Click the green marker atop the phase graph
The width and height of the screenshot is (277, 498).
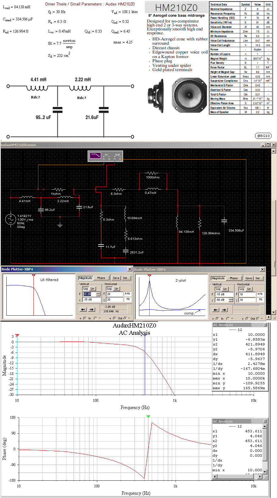pyautogui.click(x=148, y=416)
